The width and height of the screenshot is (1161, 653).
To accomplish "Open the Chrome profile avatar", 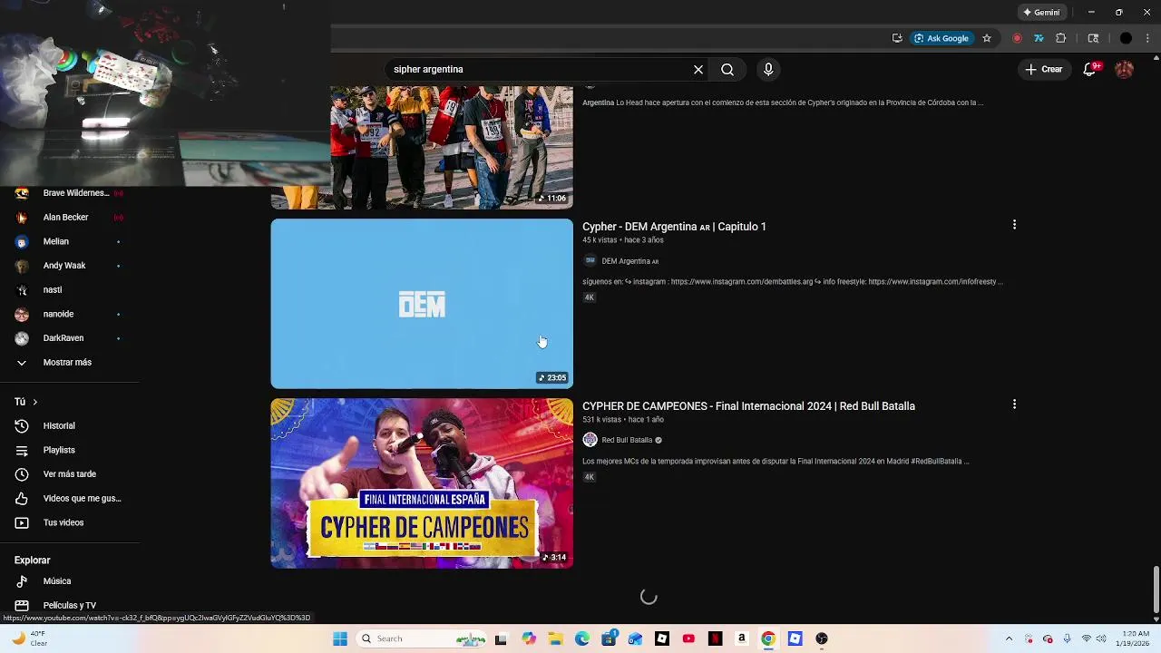I will pyautogui.click(x=1126, y=38).
